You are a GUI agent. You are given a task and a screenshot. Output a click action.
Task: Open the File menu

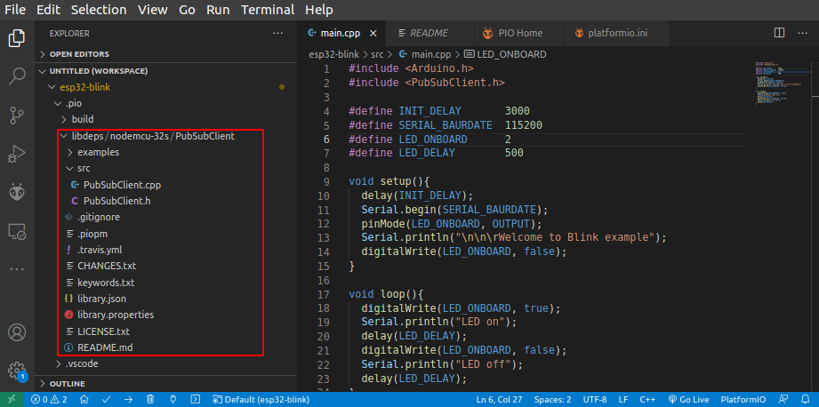tap(15, 10)
